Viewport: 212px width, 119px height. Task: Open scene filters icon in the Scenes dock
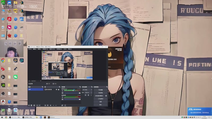(x=34, y=105)
